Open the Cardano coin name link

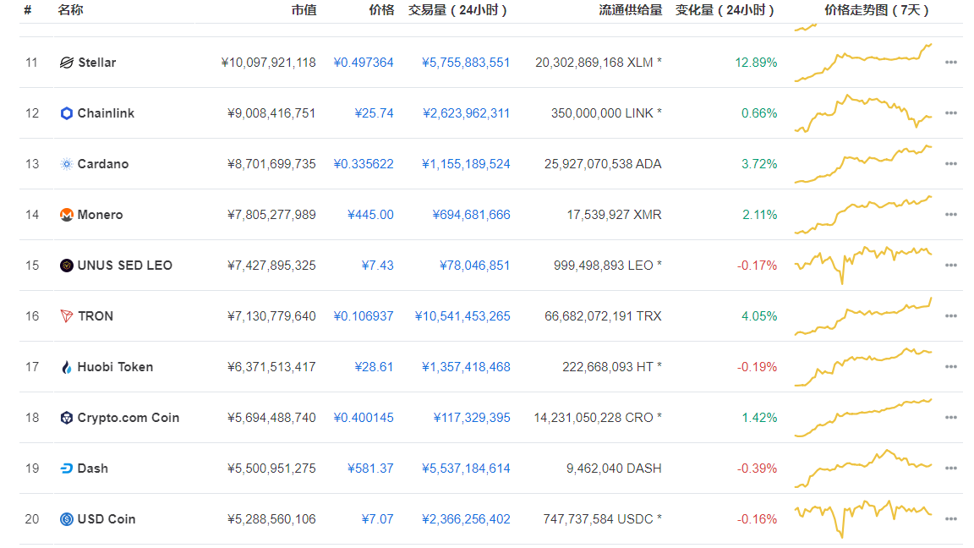click(x=103, y=164)
